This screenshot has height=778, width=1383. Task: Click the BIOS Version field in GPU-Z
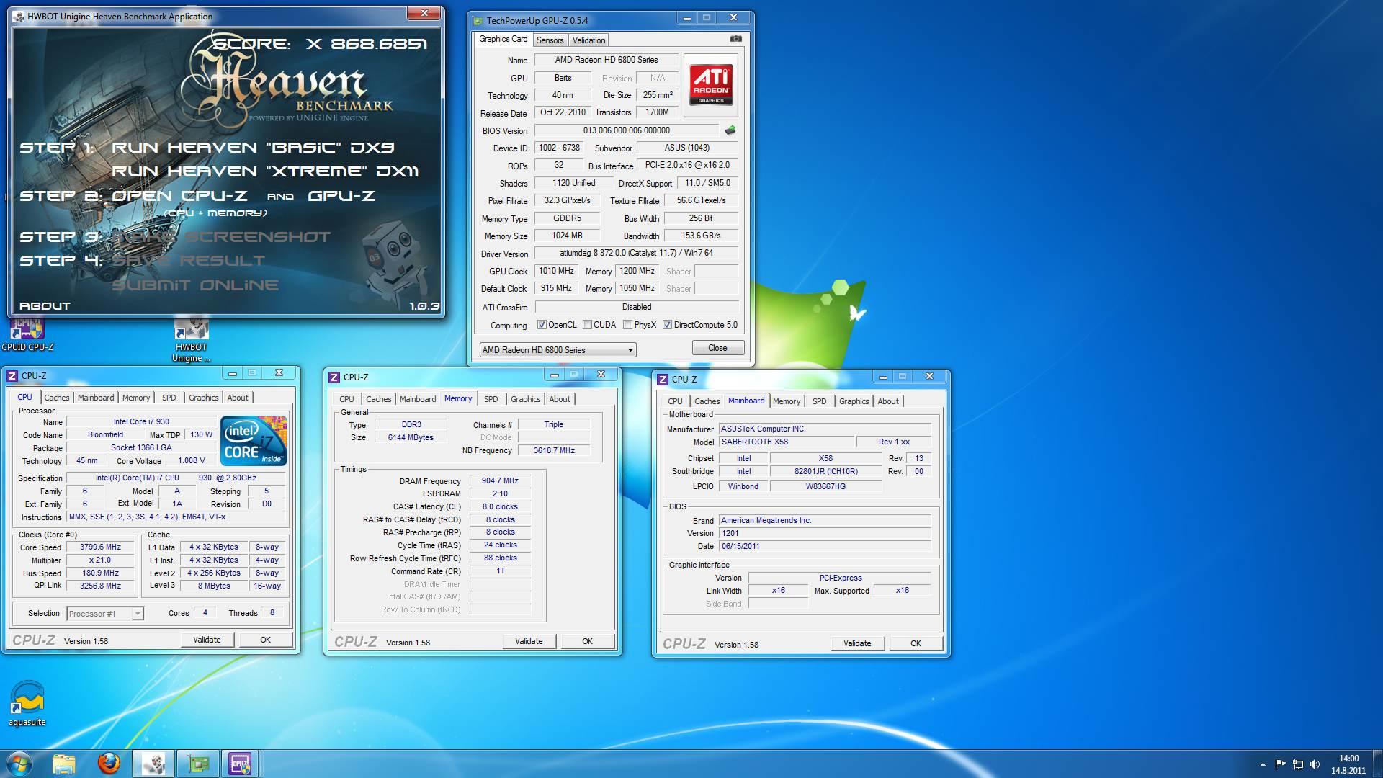[626, 130]
